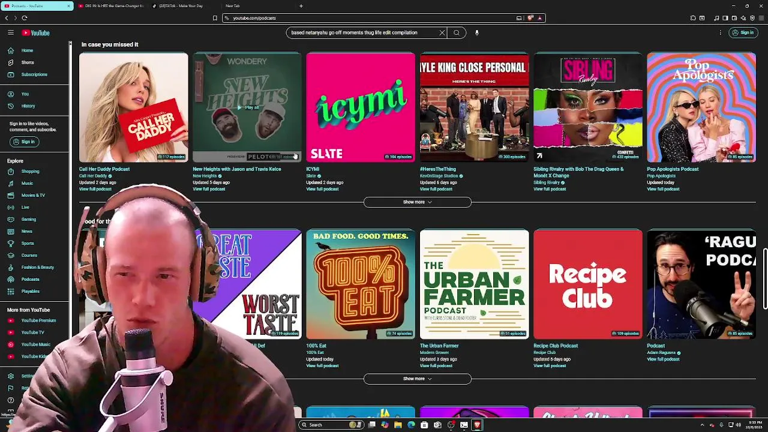Switch to the HRT Game-Changer YouTube tab
The image size is (768, 432).
click(111, 6)
